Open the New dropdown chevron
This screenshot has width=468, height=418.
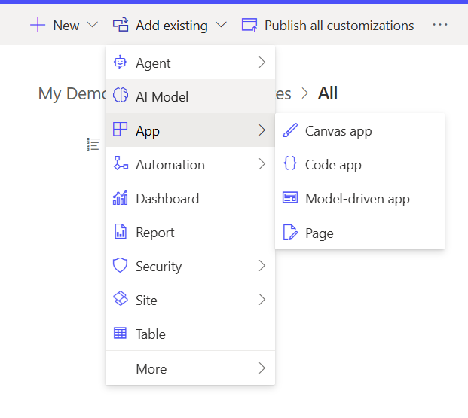tap(93, 25)
